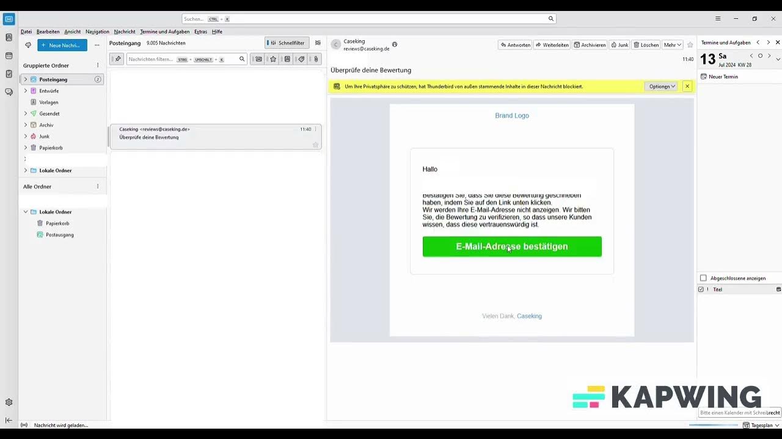Expand the Archiv folder

pos(26,125)
